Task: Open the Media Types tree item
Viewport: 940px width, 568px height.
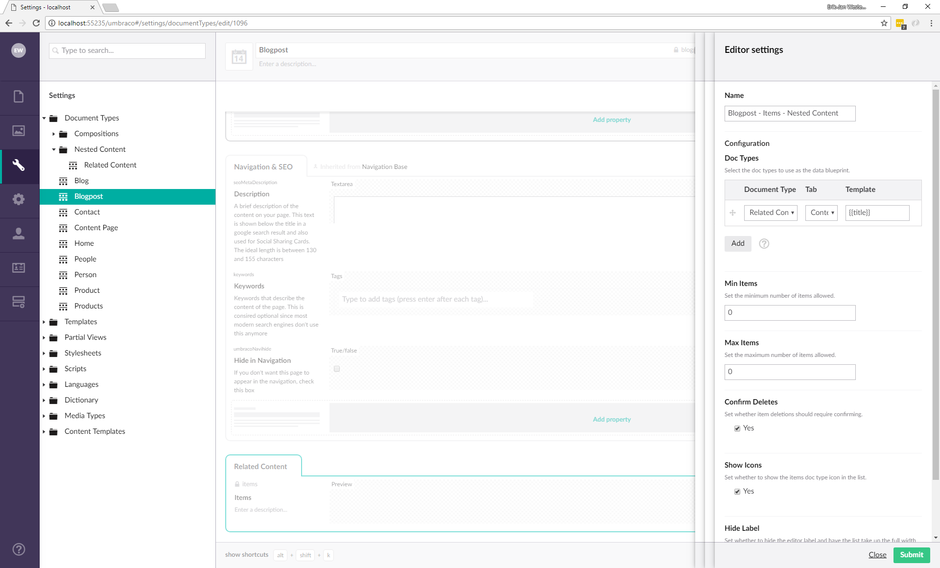Action: coord(85,416)
